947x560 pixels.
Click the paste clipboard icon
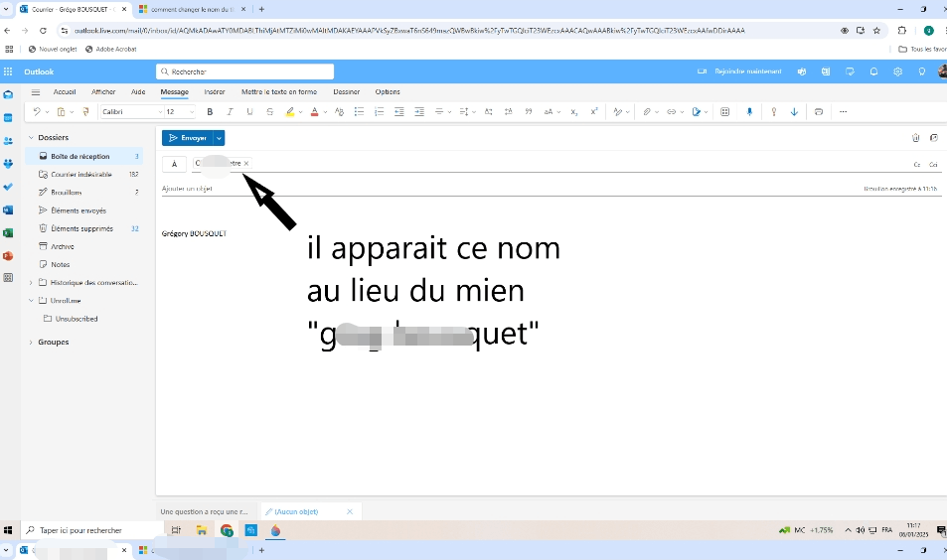click(61, 111)
